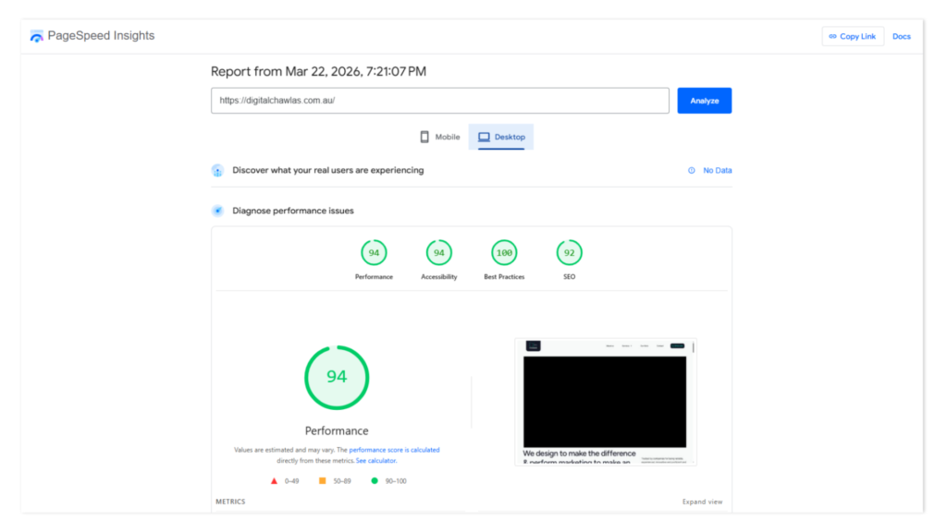This screenshot has height=532, width=947.
Task: Click the website screenshot thumbnail
Action: pyautogui.click(x=605, y=401)
